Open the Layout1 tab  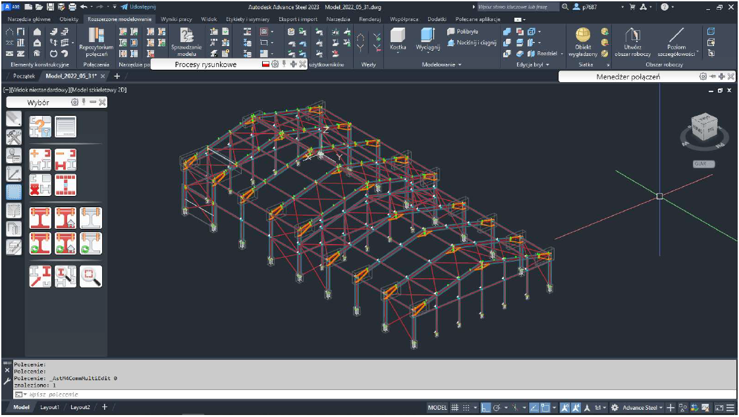point(50,408)
